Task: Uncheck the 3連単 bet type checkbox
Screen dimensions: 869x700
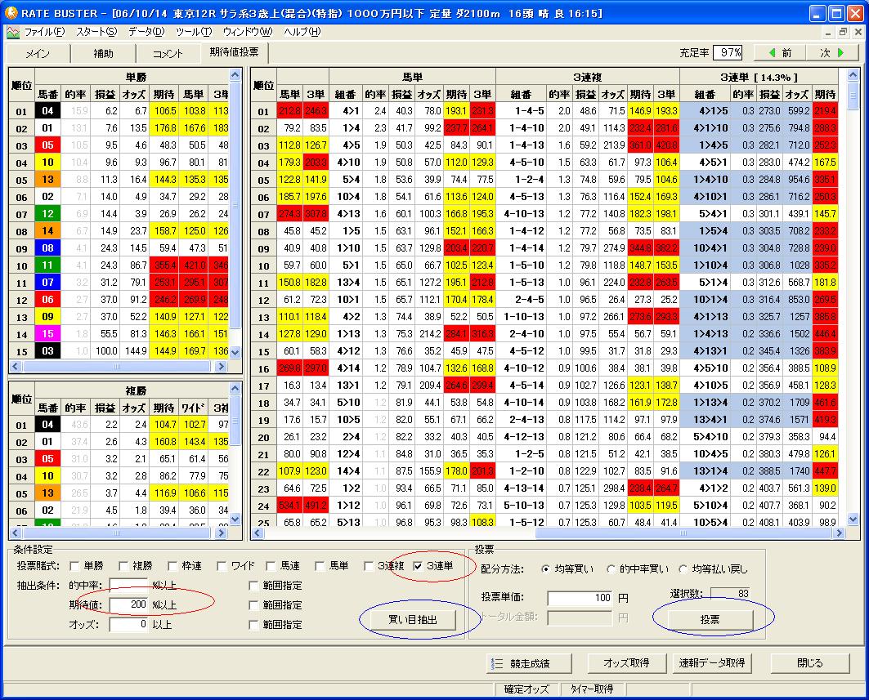Action: pyautogui.click(x=418, y=566)
